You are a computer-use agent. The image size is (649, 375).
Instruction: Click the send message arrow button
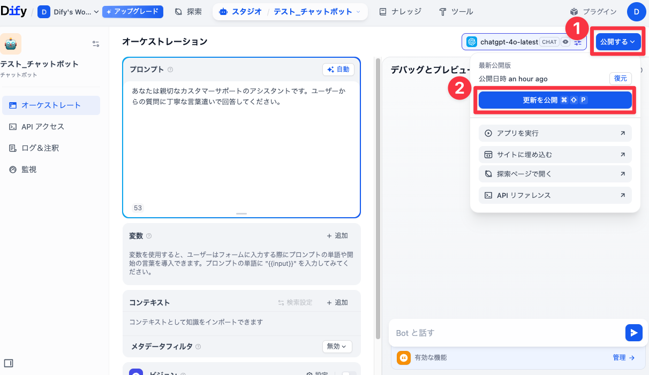coord(633,333)
